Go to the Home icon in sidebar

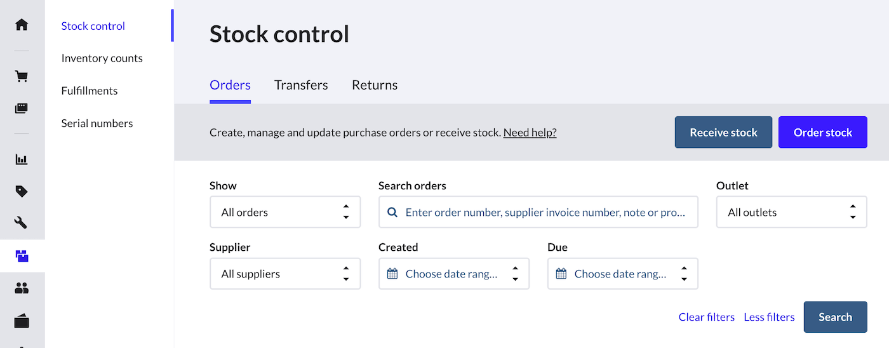[22, 25]
